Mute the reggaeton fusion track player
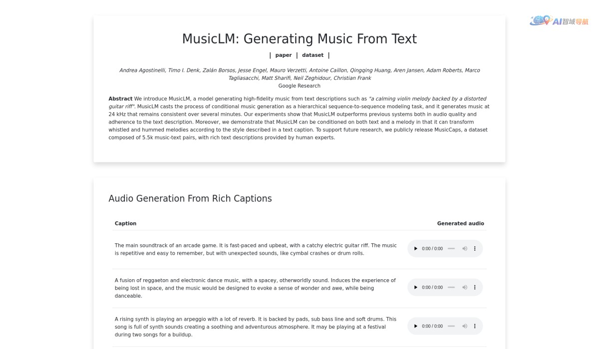This screenshot has width=599, height=349. [x=465, y=287]
